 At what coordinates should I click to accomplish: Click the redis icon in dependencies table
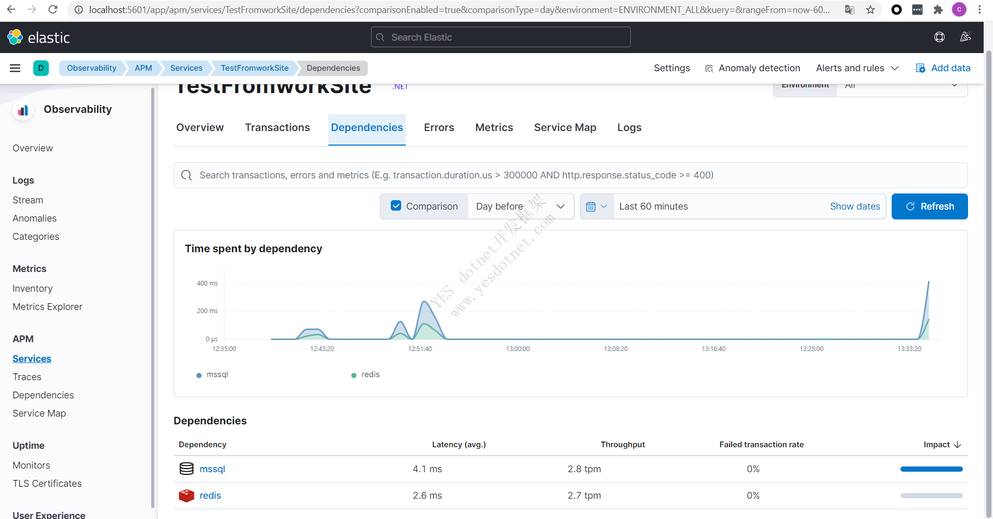[187, 496]
